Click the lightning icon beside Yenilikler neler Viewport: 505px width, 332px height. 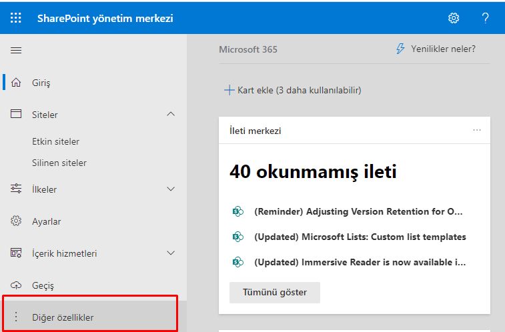400,49
